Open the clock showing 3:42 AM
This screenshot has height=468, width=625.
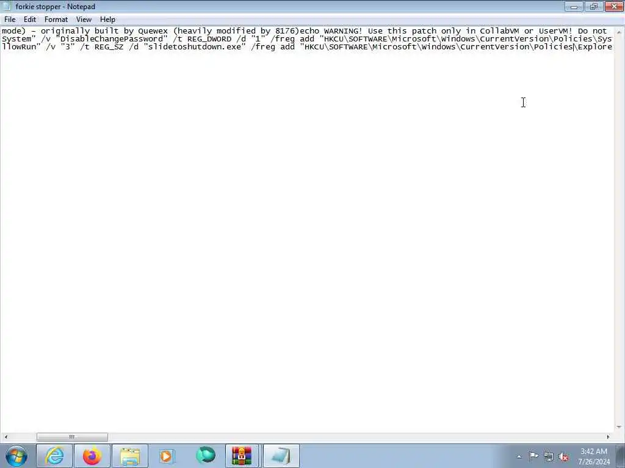click(594, 456)
